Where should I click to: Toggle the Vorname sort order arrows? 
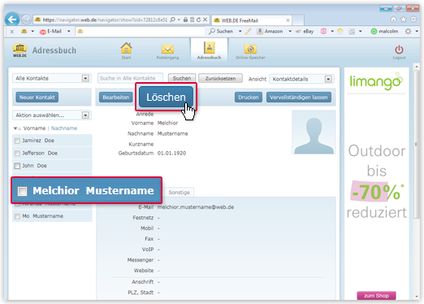[17, 128]
